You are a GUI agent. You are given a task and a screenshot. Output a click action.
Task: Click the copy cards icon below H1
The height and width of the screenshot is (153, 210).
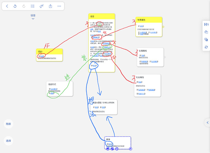[206, 32]
